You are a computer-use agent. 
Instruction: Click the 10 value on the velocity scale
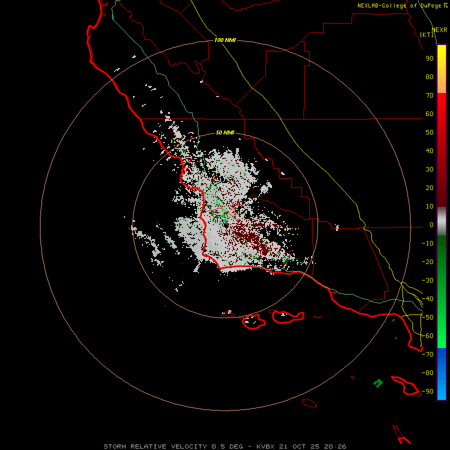tap(429, 206)
